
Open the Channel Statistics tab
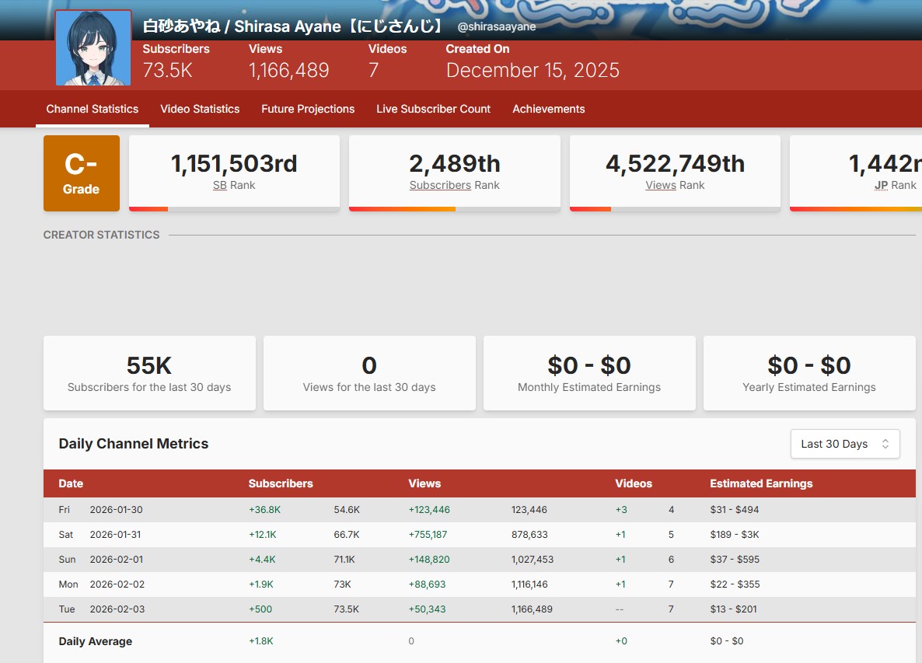coord(93,109)
